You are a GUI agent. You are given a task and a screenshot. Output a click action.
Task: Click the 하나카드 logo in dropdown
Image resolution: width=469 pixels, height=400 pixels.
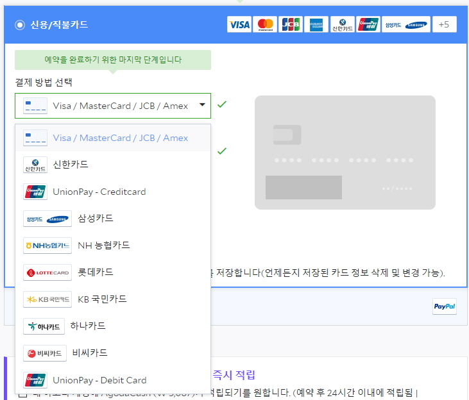[x=44, y=326]
